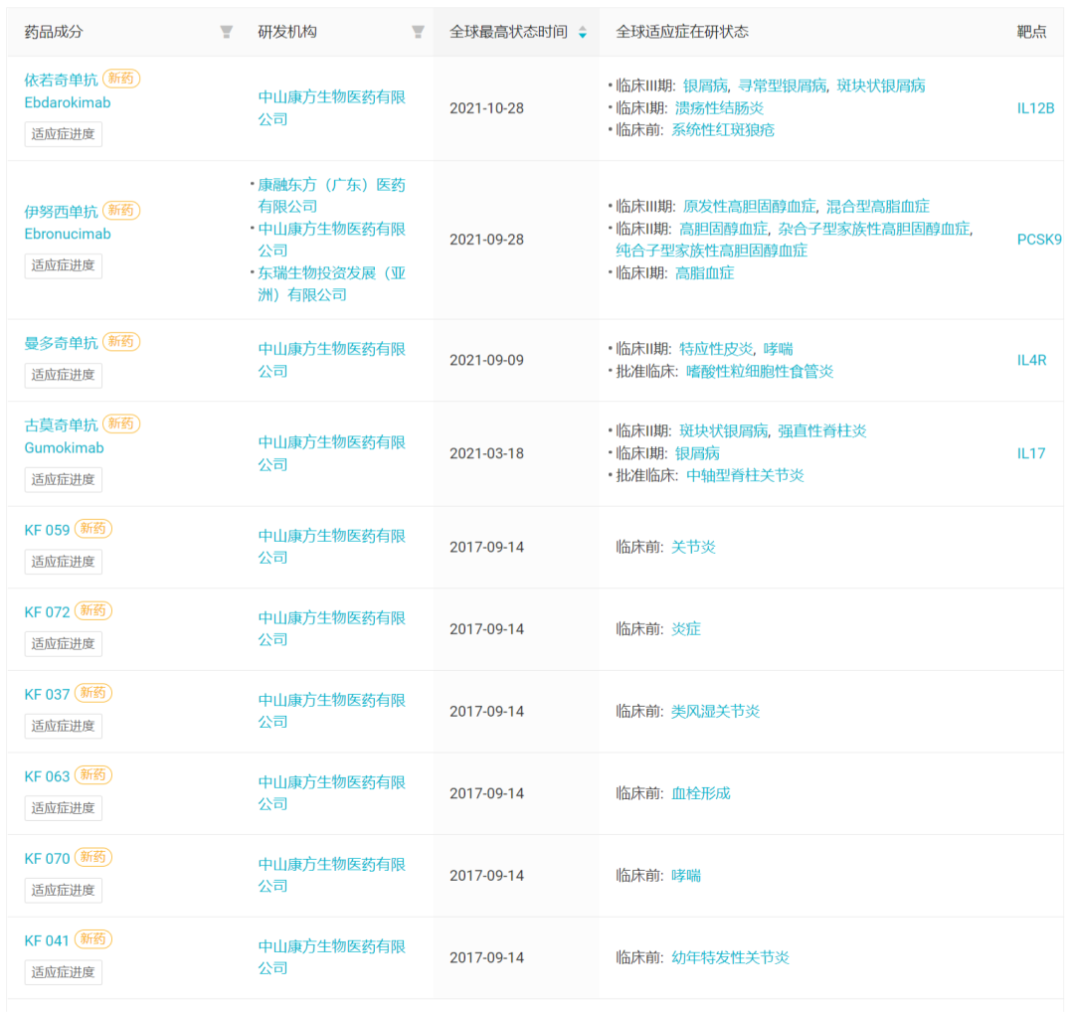Screen dimensions: 1074x1014
Task: Open target link IL4R
Action: pyautogui.click(x=1031, y=360)
